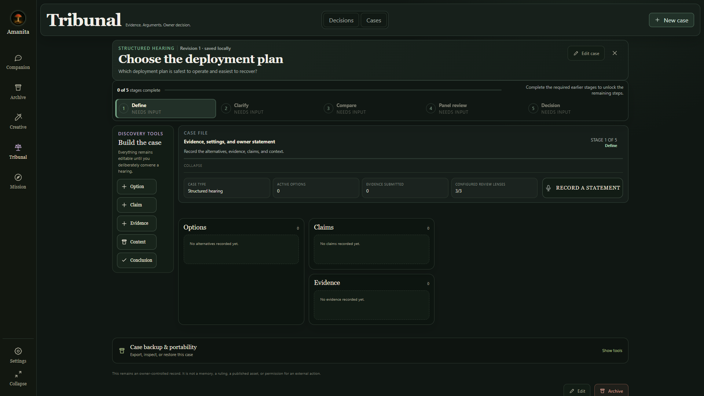Click the stages progress bar
The height and width of the screenshot is (396, 704).
click(333, 90)
